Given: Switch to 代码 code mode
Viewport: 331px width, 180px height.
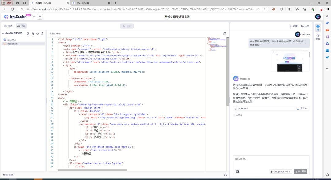Looking at the screenshot, I should 21,26.
